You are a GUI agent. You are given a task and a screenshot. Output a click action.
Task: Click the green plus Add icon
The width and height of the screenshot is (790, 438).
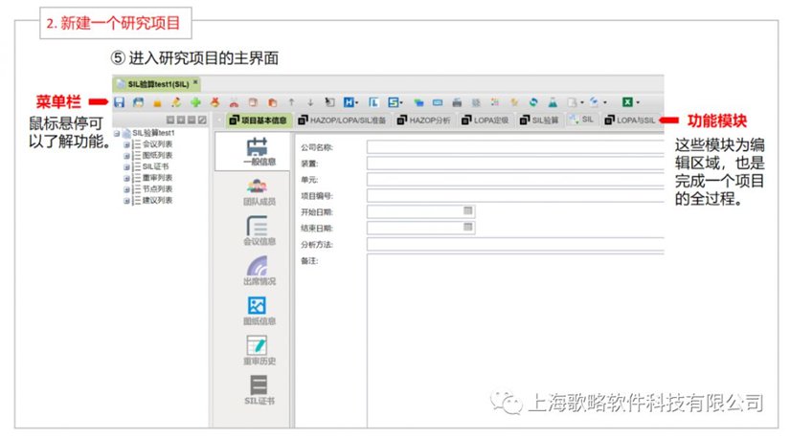coord(195,102)
